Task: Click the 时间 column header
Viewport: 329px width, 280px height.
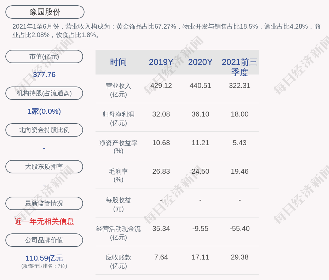Action: pos(119,62)
